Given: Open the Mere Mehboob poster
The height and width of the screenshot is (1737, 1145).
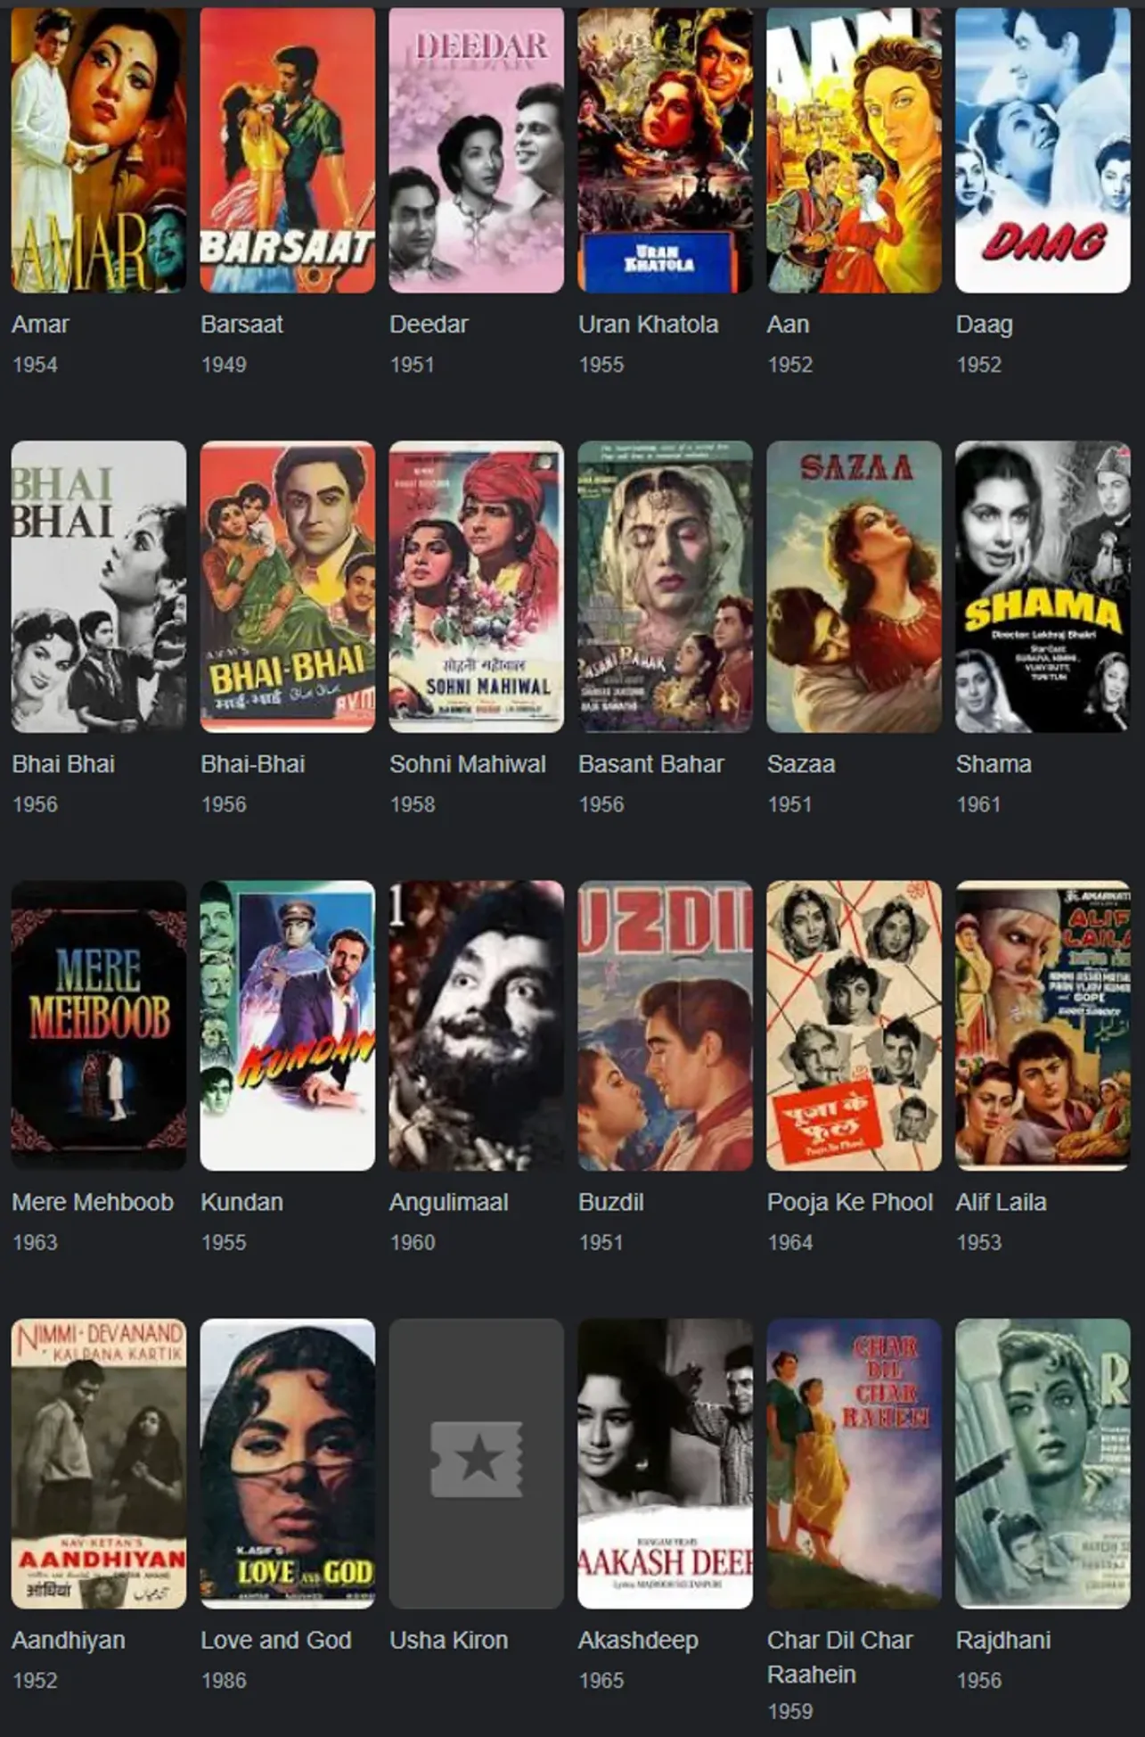Looking at the screenshot, I should point(99,1025).
